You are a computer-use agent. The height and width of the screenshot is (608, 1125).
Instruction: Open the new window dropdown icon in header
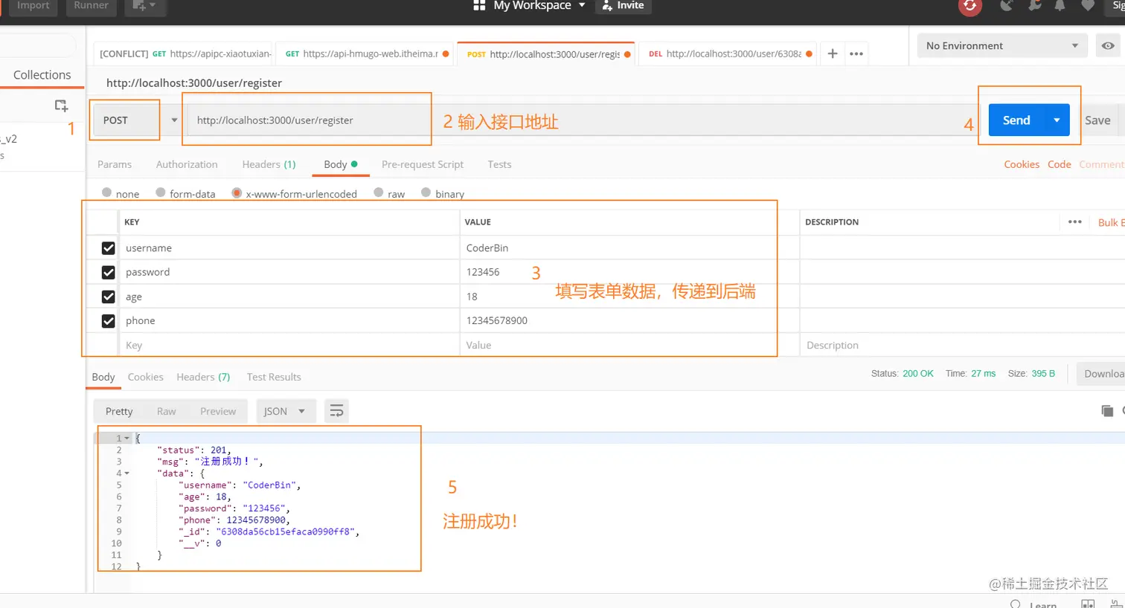(144, 6)
